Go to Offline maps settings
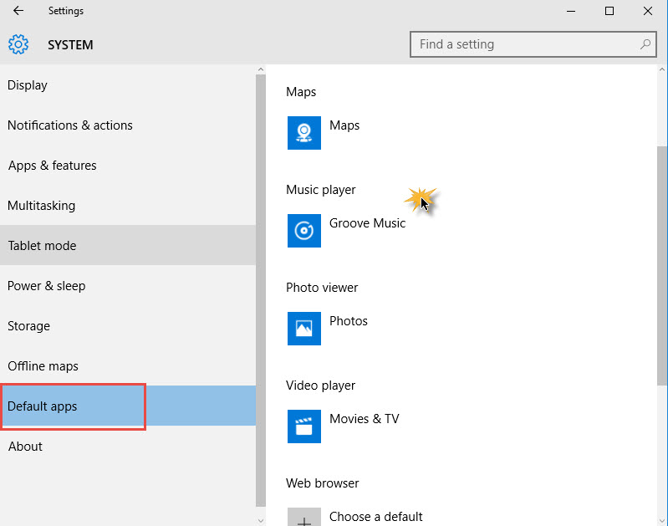Screen dimensions: 668x526 tap(128, 366)
